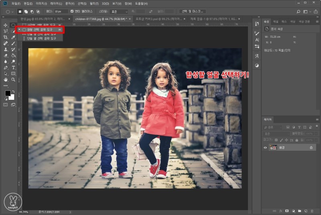Click the 선택 및 마스크 button
The image size is (321, 215).
[x=192, y=11]
